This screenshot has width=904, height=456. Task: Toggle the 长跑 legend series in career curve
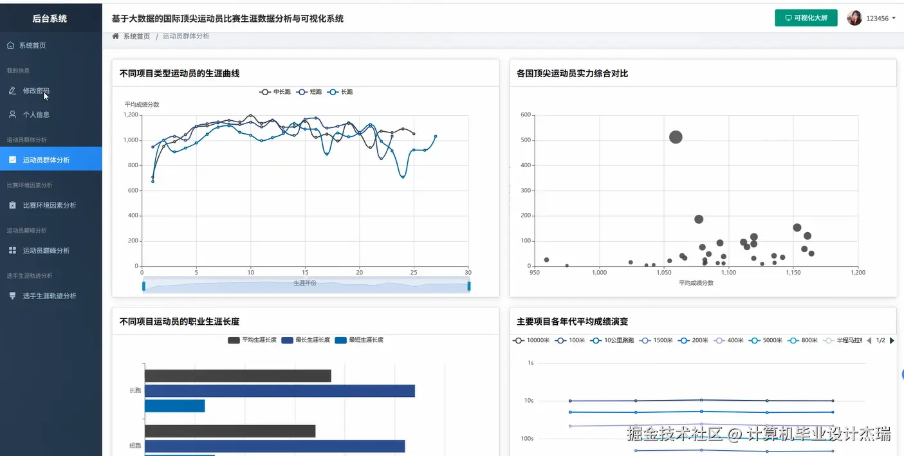coord(340,92)
